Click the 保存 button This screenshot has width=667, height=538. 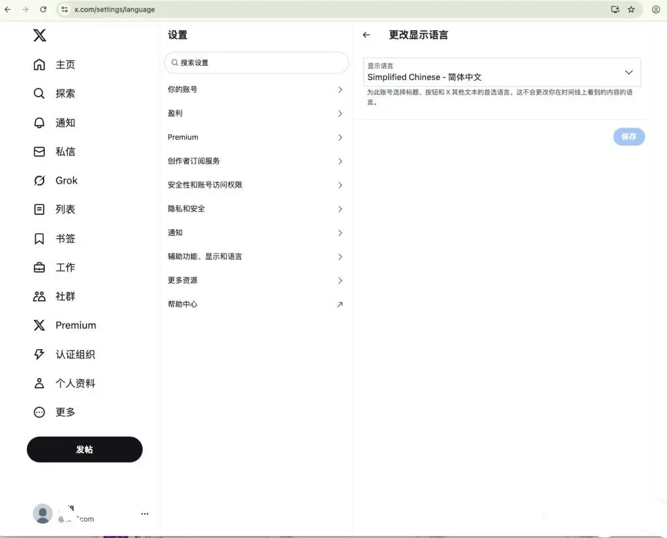(629, 137)
